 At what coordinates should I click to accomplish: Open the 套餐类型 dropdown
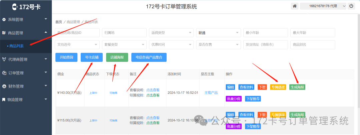124,45
